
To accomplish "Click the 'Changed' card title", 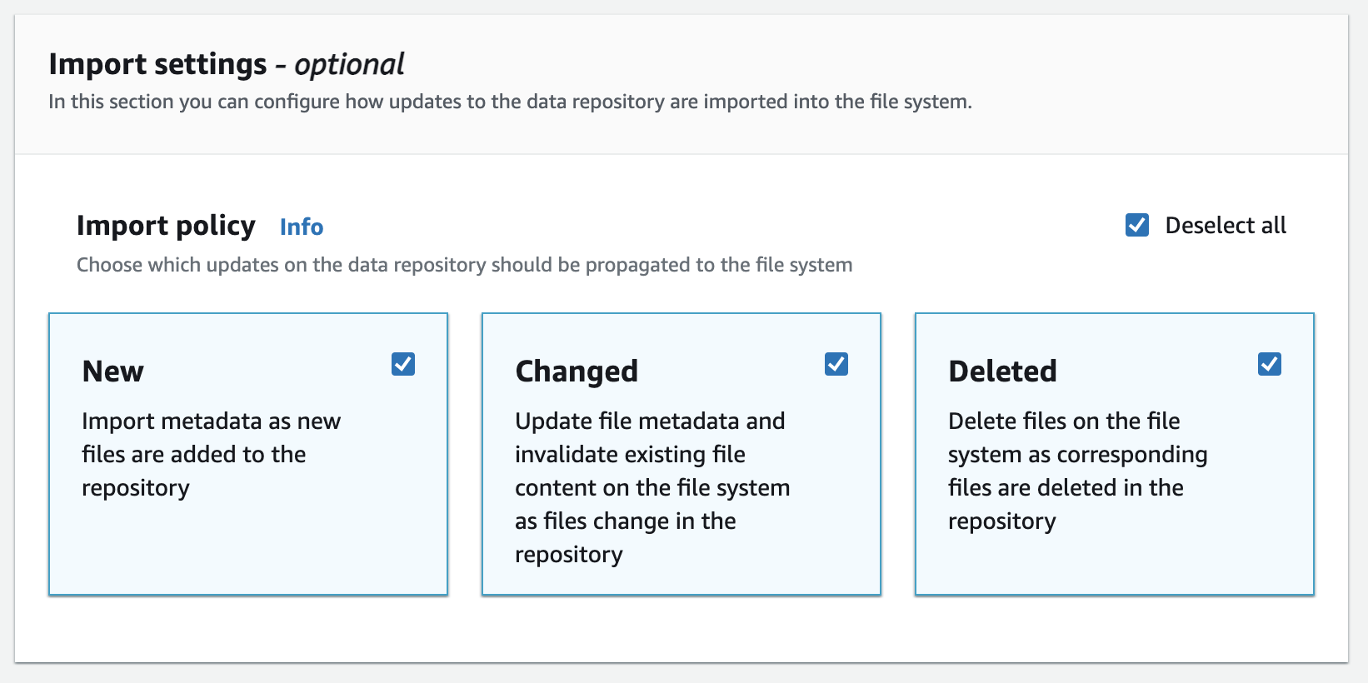I will click(577, 371).
